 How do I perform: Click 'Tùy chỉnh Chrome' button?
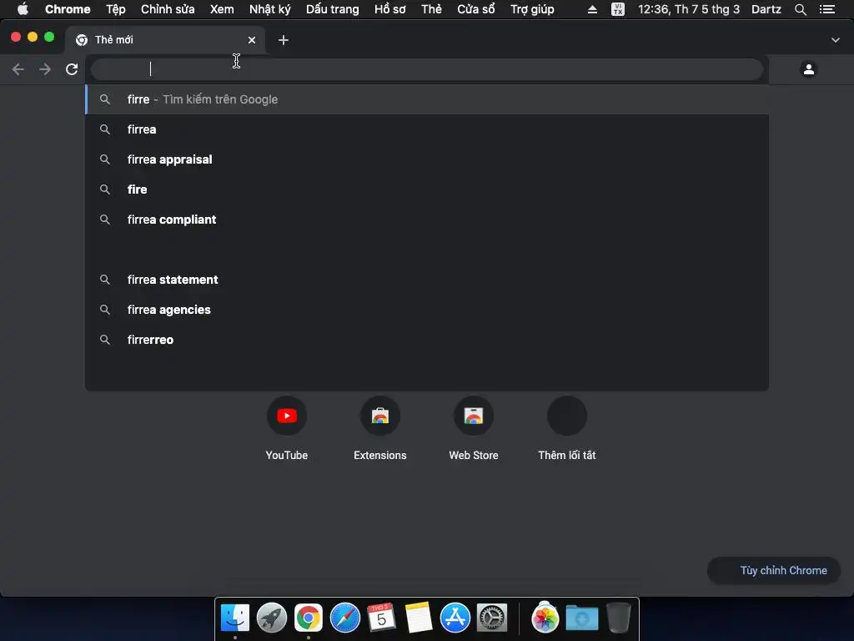pos(773,570)
